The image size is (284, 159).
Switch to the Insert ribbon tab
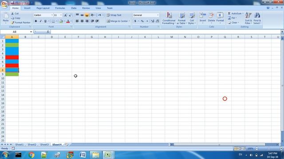click(28, 8)
